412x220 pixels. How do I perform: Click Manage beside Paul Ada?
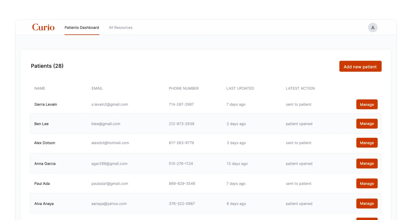(367, 184)
